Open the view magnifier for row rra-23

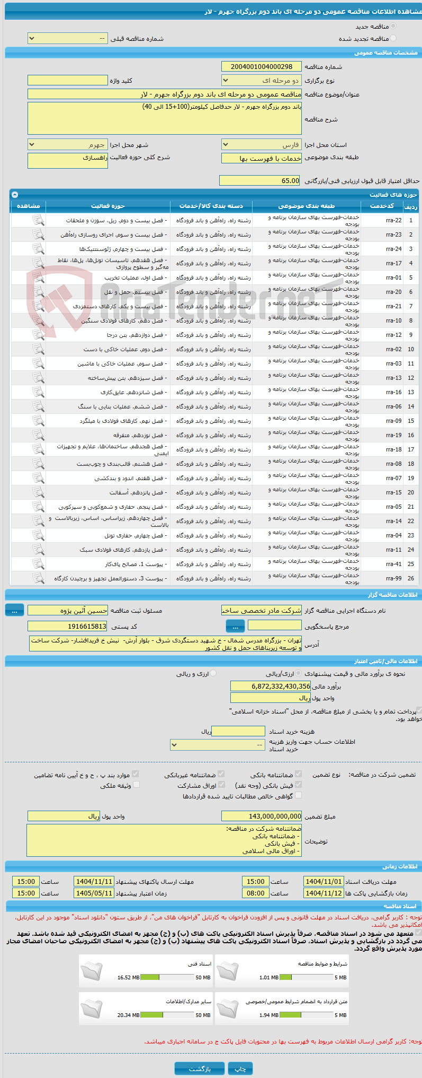coord(38,234)
